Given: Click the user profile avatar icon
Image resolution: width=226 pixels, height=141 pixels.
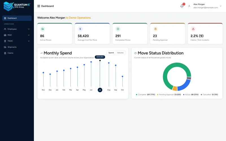Looking at the screenshot, I should pyautogui.click(x=189, y=6).
